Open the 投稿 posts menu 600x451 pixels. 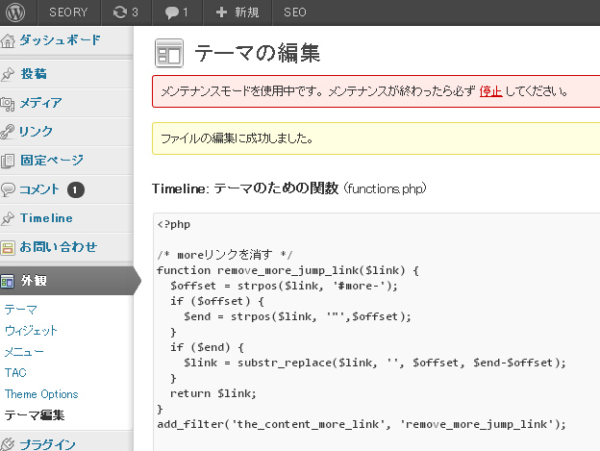[x=34, y=74]
